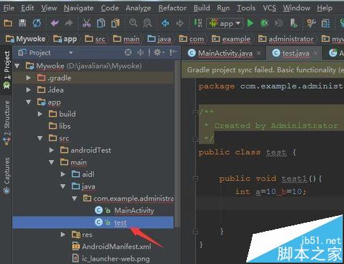344x264 pixels.
Task: Click the Copy toolbar icon
Action: 101,23
